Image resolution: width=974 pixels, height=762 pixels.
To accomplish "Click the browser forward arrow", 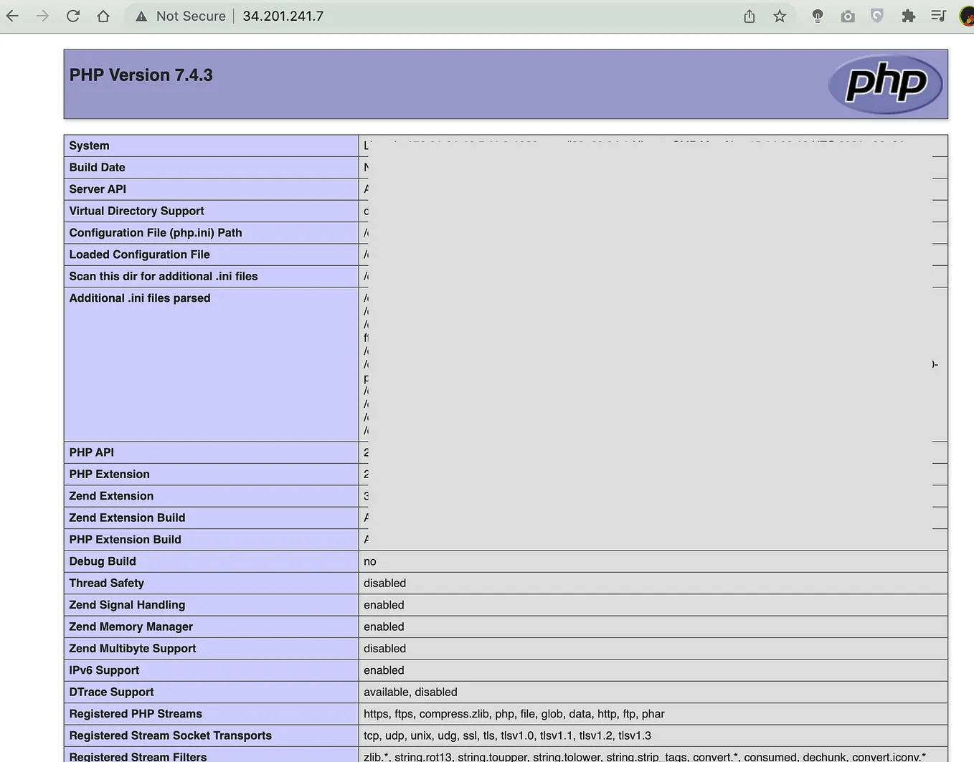I will [x=43, y=16].
